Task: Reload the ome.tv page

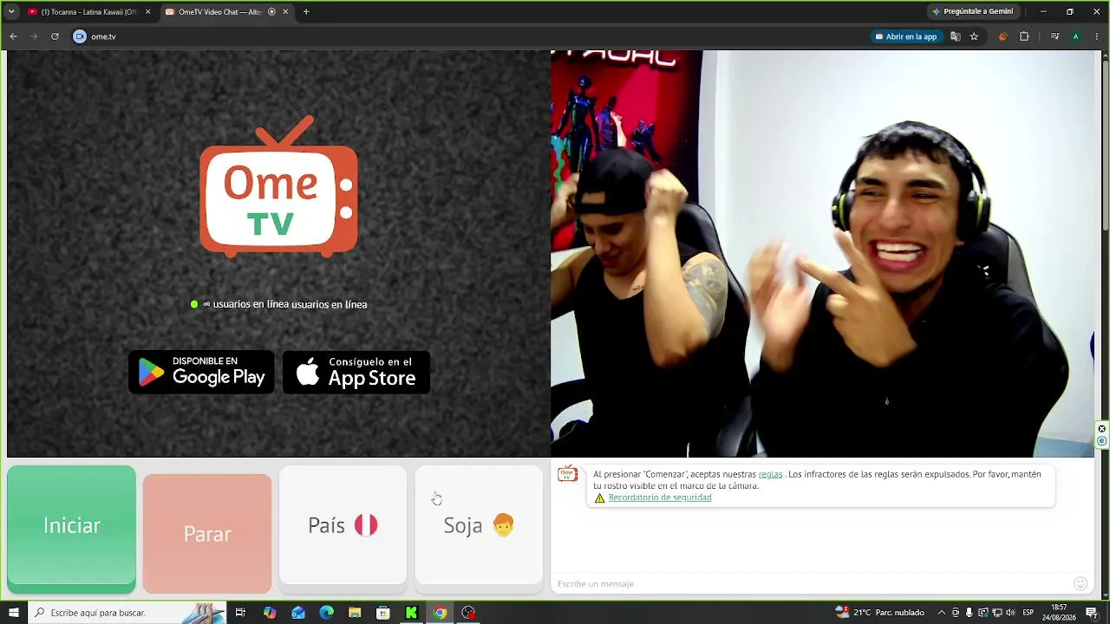Action: point(55,36)
